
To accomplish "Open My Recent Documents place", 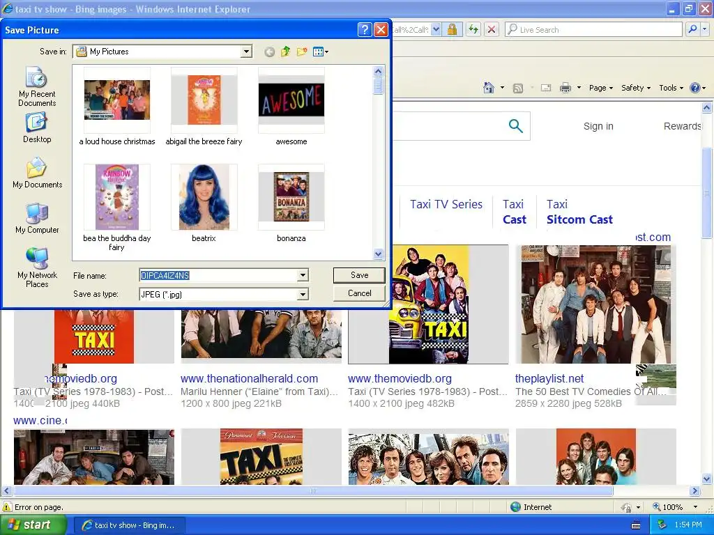I will coord(37,86).
